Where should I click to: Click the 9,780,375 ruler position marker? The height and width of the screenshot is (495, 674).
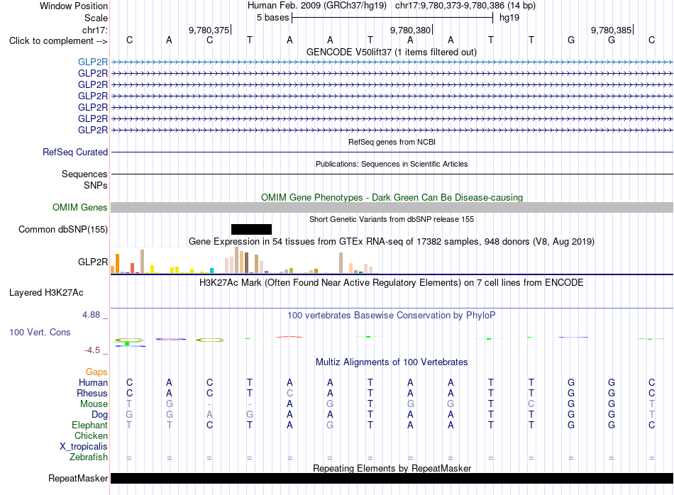pos(209,30)
